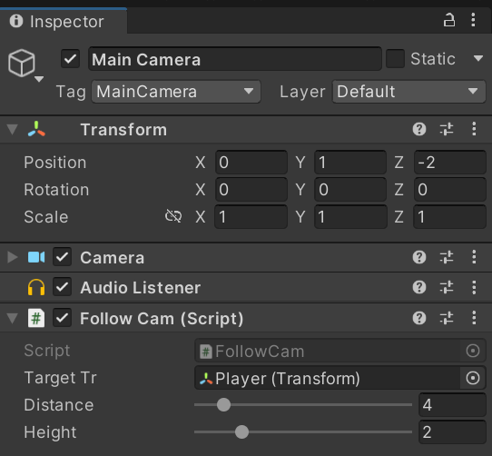Image resolution: width=492 pixels, height=456 pixels.
Task: Click the Target Tr label
Action: [x=61, y=378]
